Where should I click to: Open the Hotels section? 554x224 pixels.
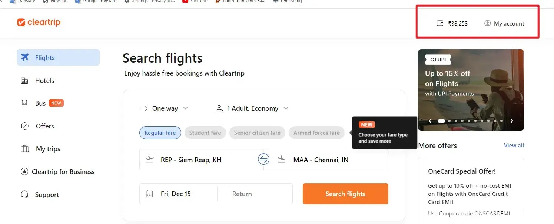44,81
